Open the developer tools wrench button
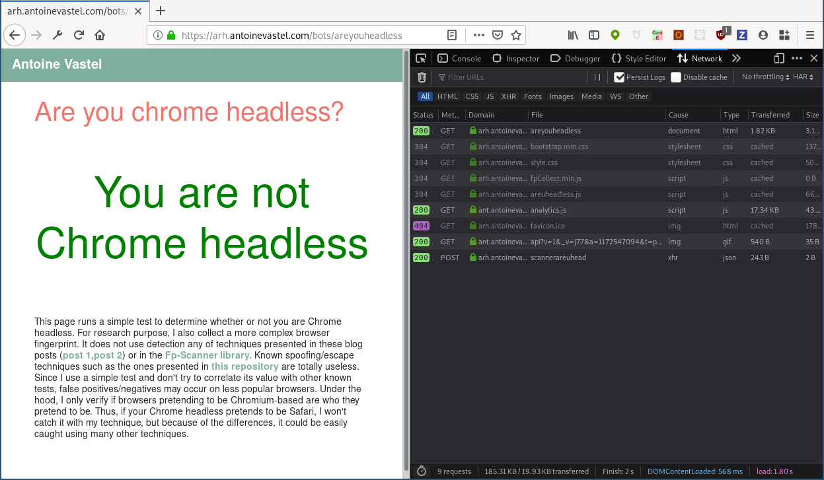824x480 pixels. 57,36
